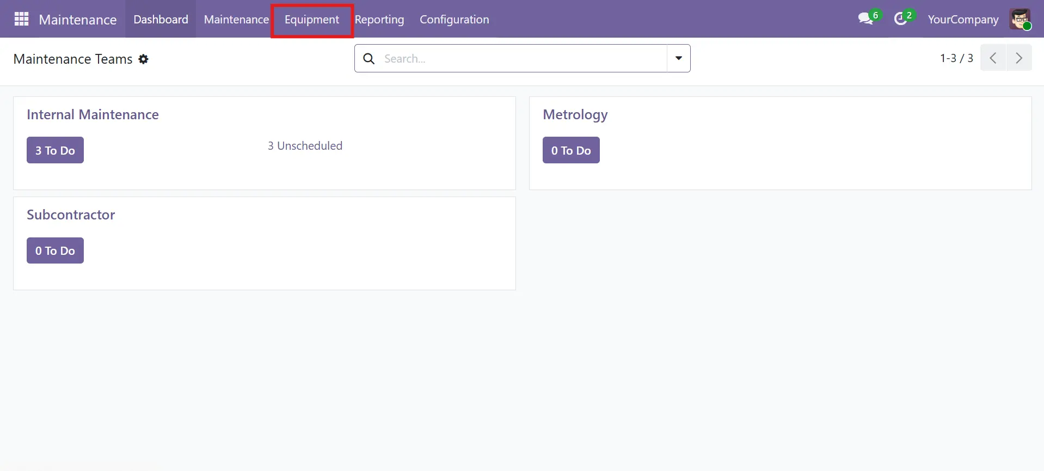Click the gear icon beside Maintenance Teams
Image resolution: width=1044 pixels, height=471 pixels.
tap(143, 59)
